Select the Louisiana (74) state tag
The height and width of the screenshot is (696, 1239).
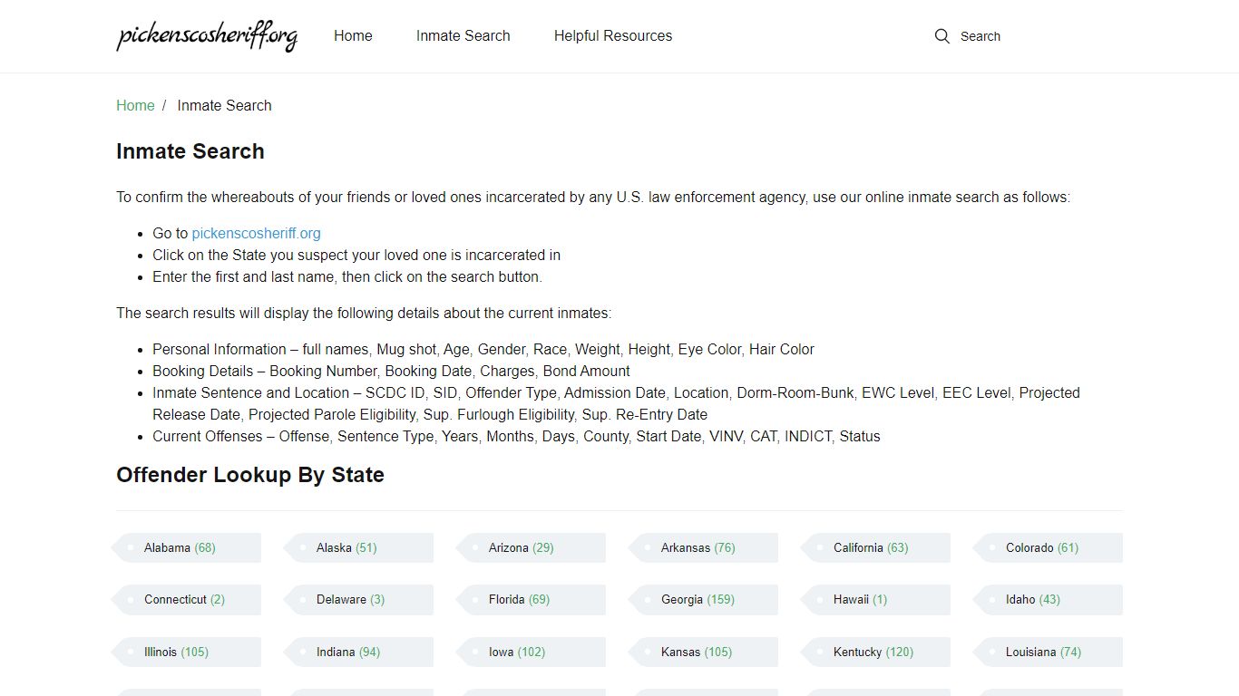tap(1048, 652)
